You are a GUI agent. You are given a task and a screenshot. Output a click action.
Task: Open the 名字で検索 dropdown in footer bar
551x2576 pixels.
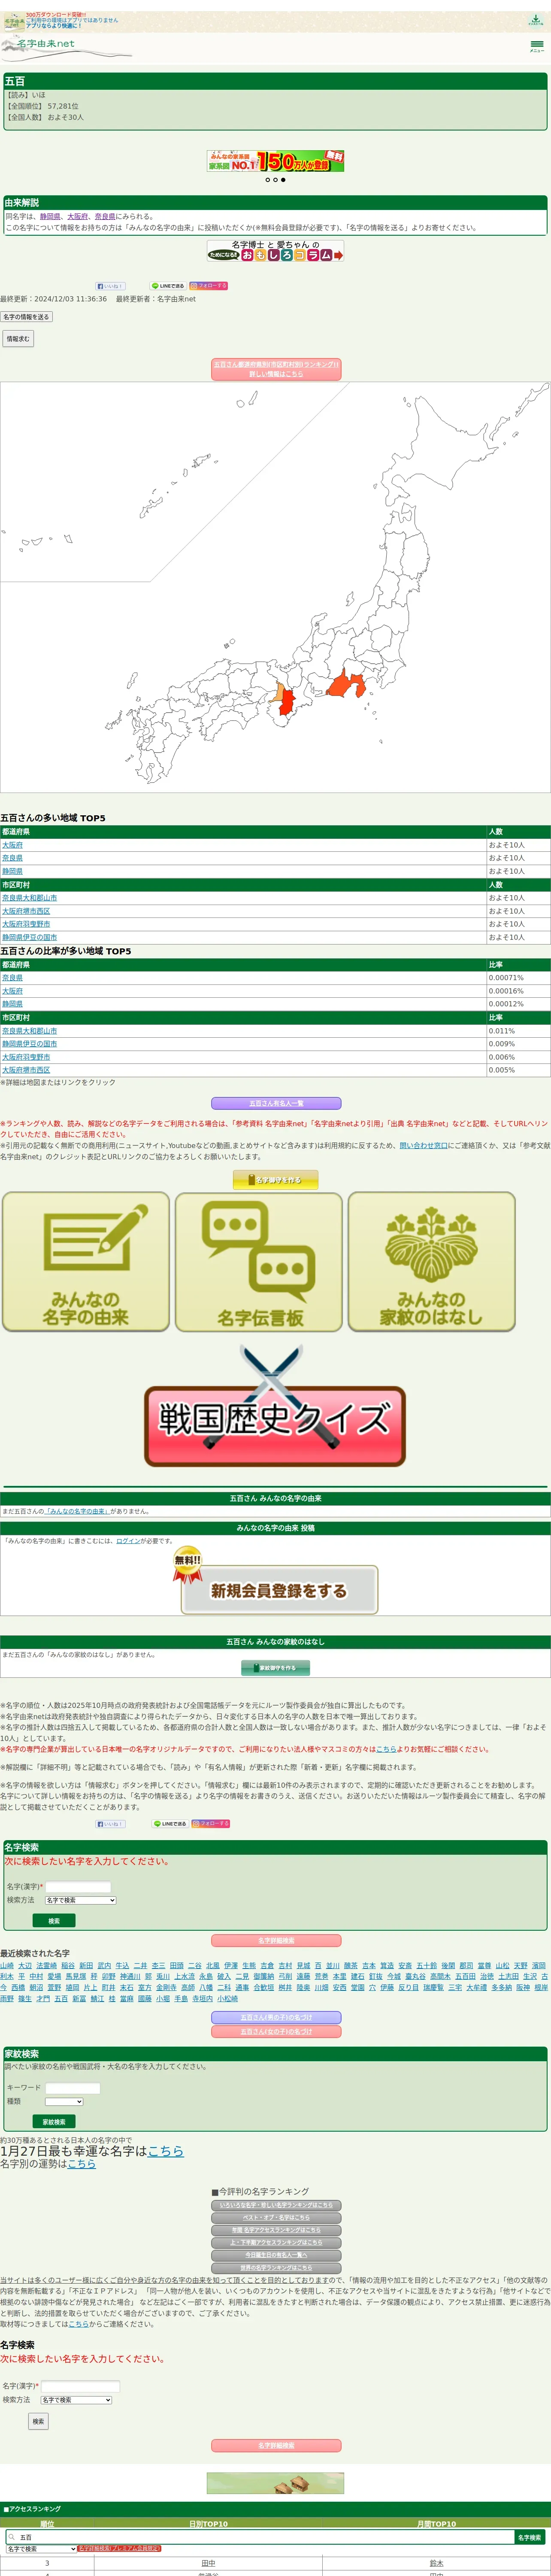[x=41, y=2549]
